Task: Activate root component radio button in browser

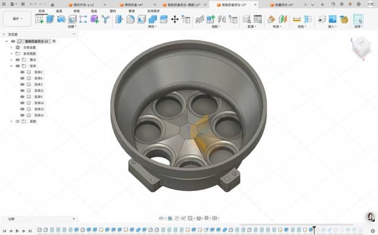Action: coord(54,41)
